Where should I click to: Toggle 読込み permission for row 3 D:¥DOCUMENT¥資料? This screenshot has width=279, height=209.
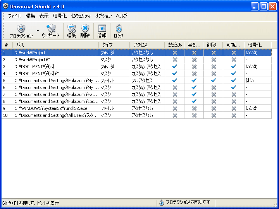(x=175, y=67)
